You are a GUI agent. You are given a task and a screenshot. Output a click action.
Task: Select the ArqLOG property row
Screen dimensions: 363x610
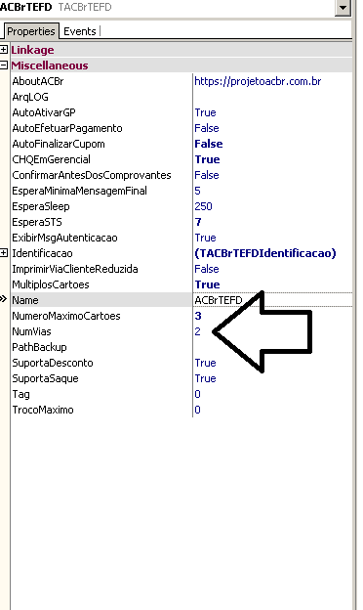click(x=181, y=97)
